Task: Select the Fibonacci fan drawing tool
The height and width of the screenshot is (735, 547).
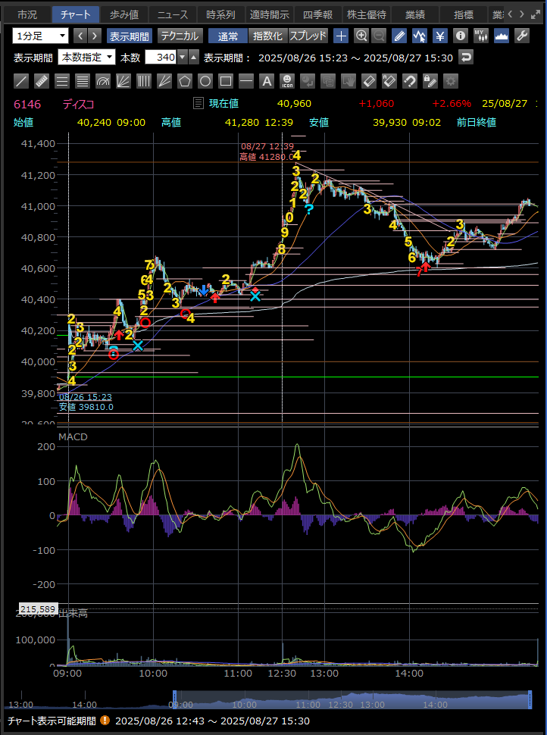Action: (123, 81)
